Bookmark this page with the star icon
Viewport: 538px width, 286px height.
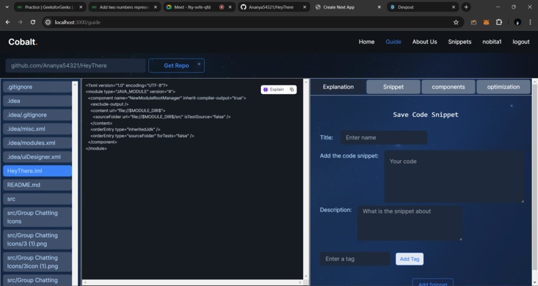[456, 22]
